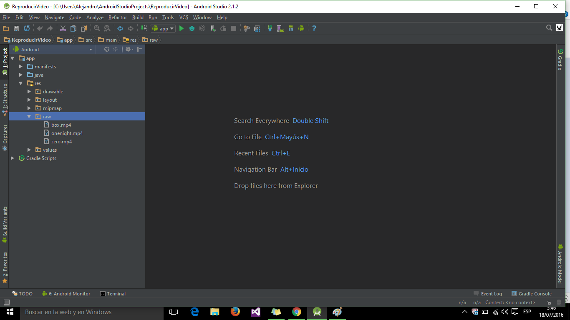The image size is (570, 320).
Task: Click Collapse All icon in Project panel
Action: pyautogui.click(x=116, y=49)
